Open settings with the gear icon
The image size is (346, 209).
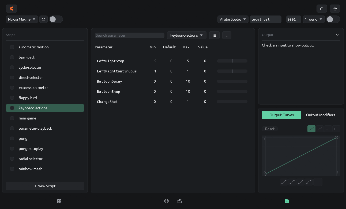tap(335, 9)
